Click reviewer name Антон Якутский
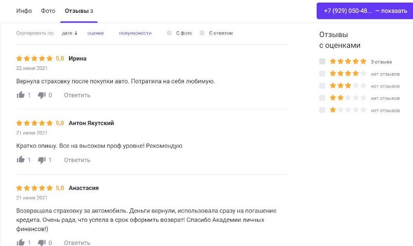Screen dimensions: 413x246 pyautogui.click(x=91, y=123)
